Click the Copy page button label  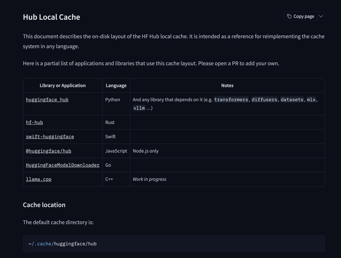click(x=304, y=16)
